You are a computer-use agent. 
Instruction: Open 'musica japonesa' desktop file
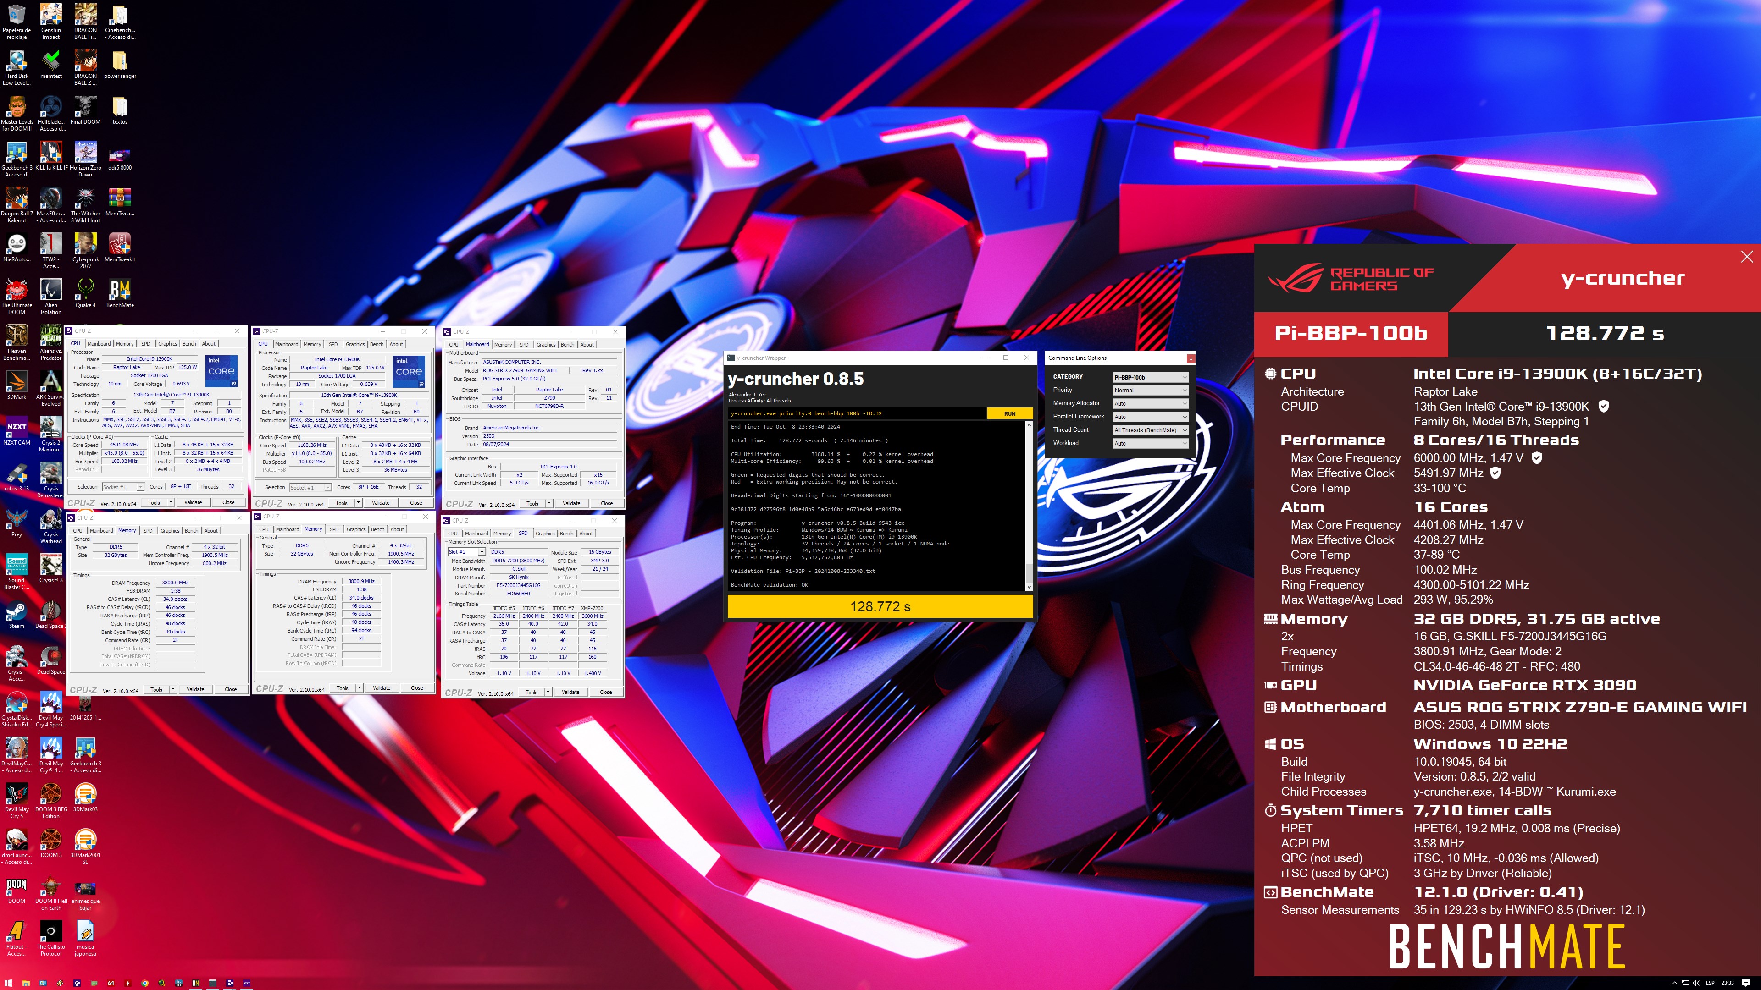85,939
